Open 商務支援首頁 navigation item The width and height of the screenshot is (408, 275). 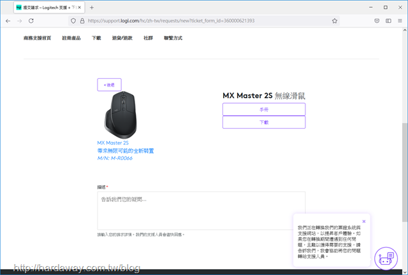[37, 38]
